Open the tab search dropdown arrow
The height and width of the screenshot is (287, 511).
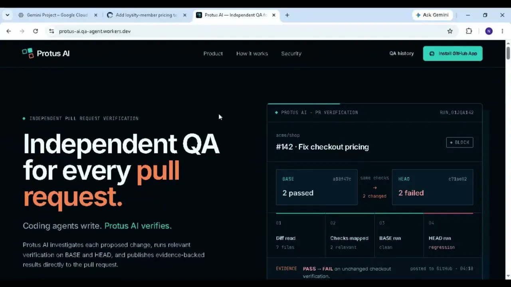click(x=7, y=15)
